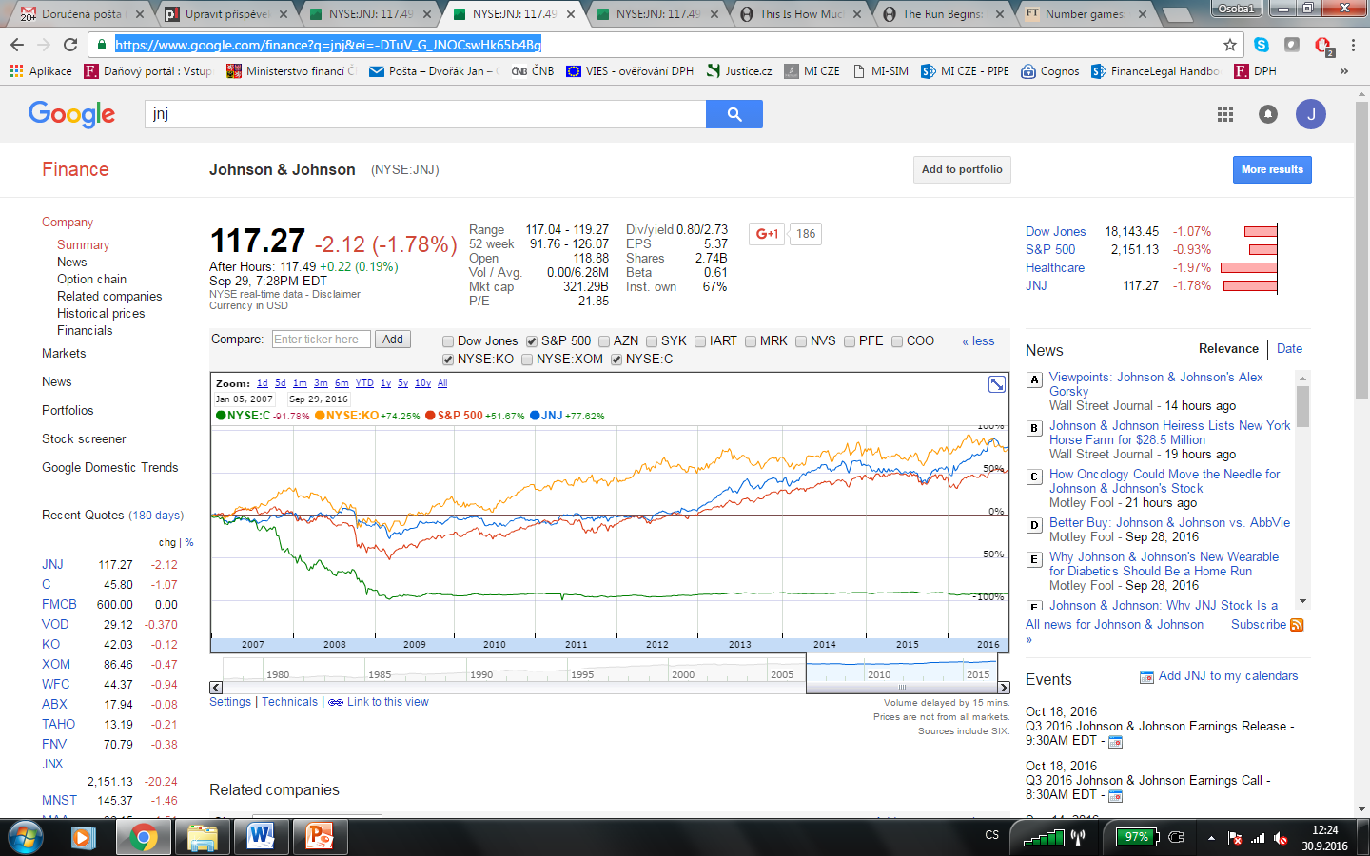Click the date range selector handle
This screenshot has width=1370, height=856.
pyautogui.click(x=902, y=687)
